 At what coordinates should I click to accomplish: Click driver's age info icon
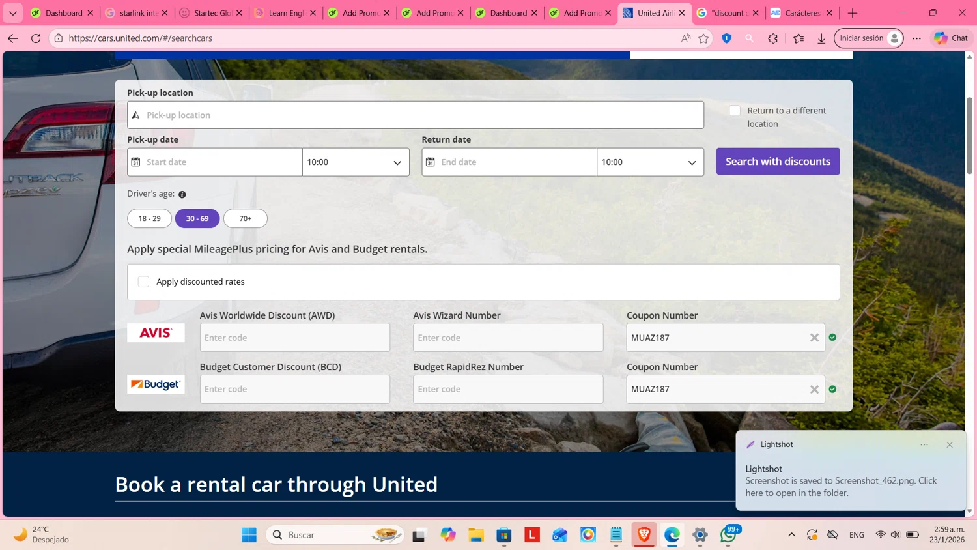[x=182, y=194]
